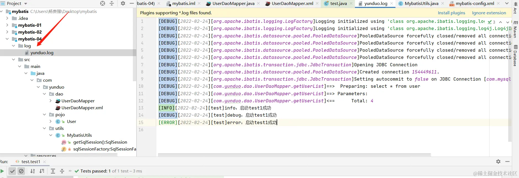Open Run panel settings gear
Image resolution: width=519 pixels, height=178 pixels.
coord(498,161)
